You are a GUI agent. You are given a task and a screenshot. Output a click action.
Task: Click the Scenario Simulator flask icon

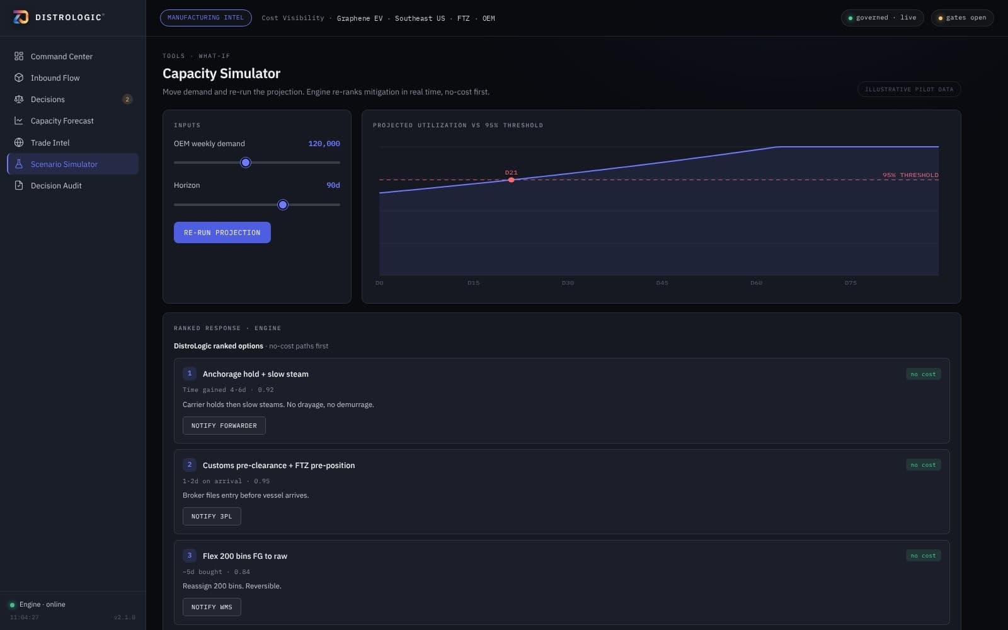point(19,164)
